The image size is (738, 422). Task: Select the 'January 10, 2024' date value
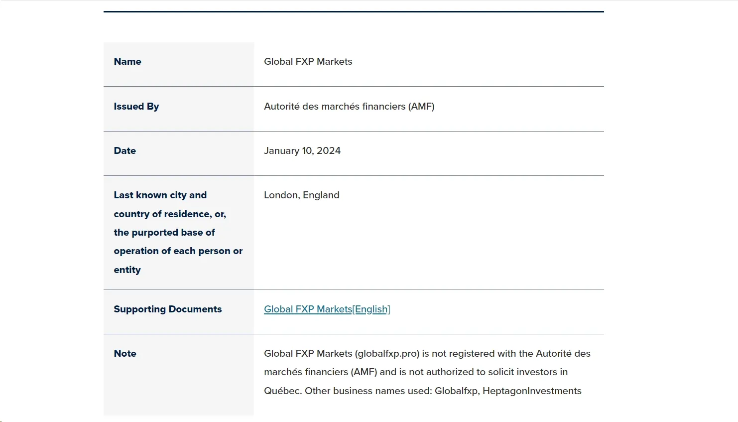[302, 151]
